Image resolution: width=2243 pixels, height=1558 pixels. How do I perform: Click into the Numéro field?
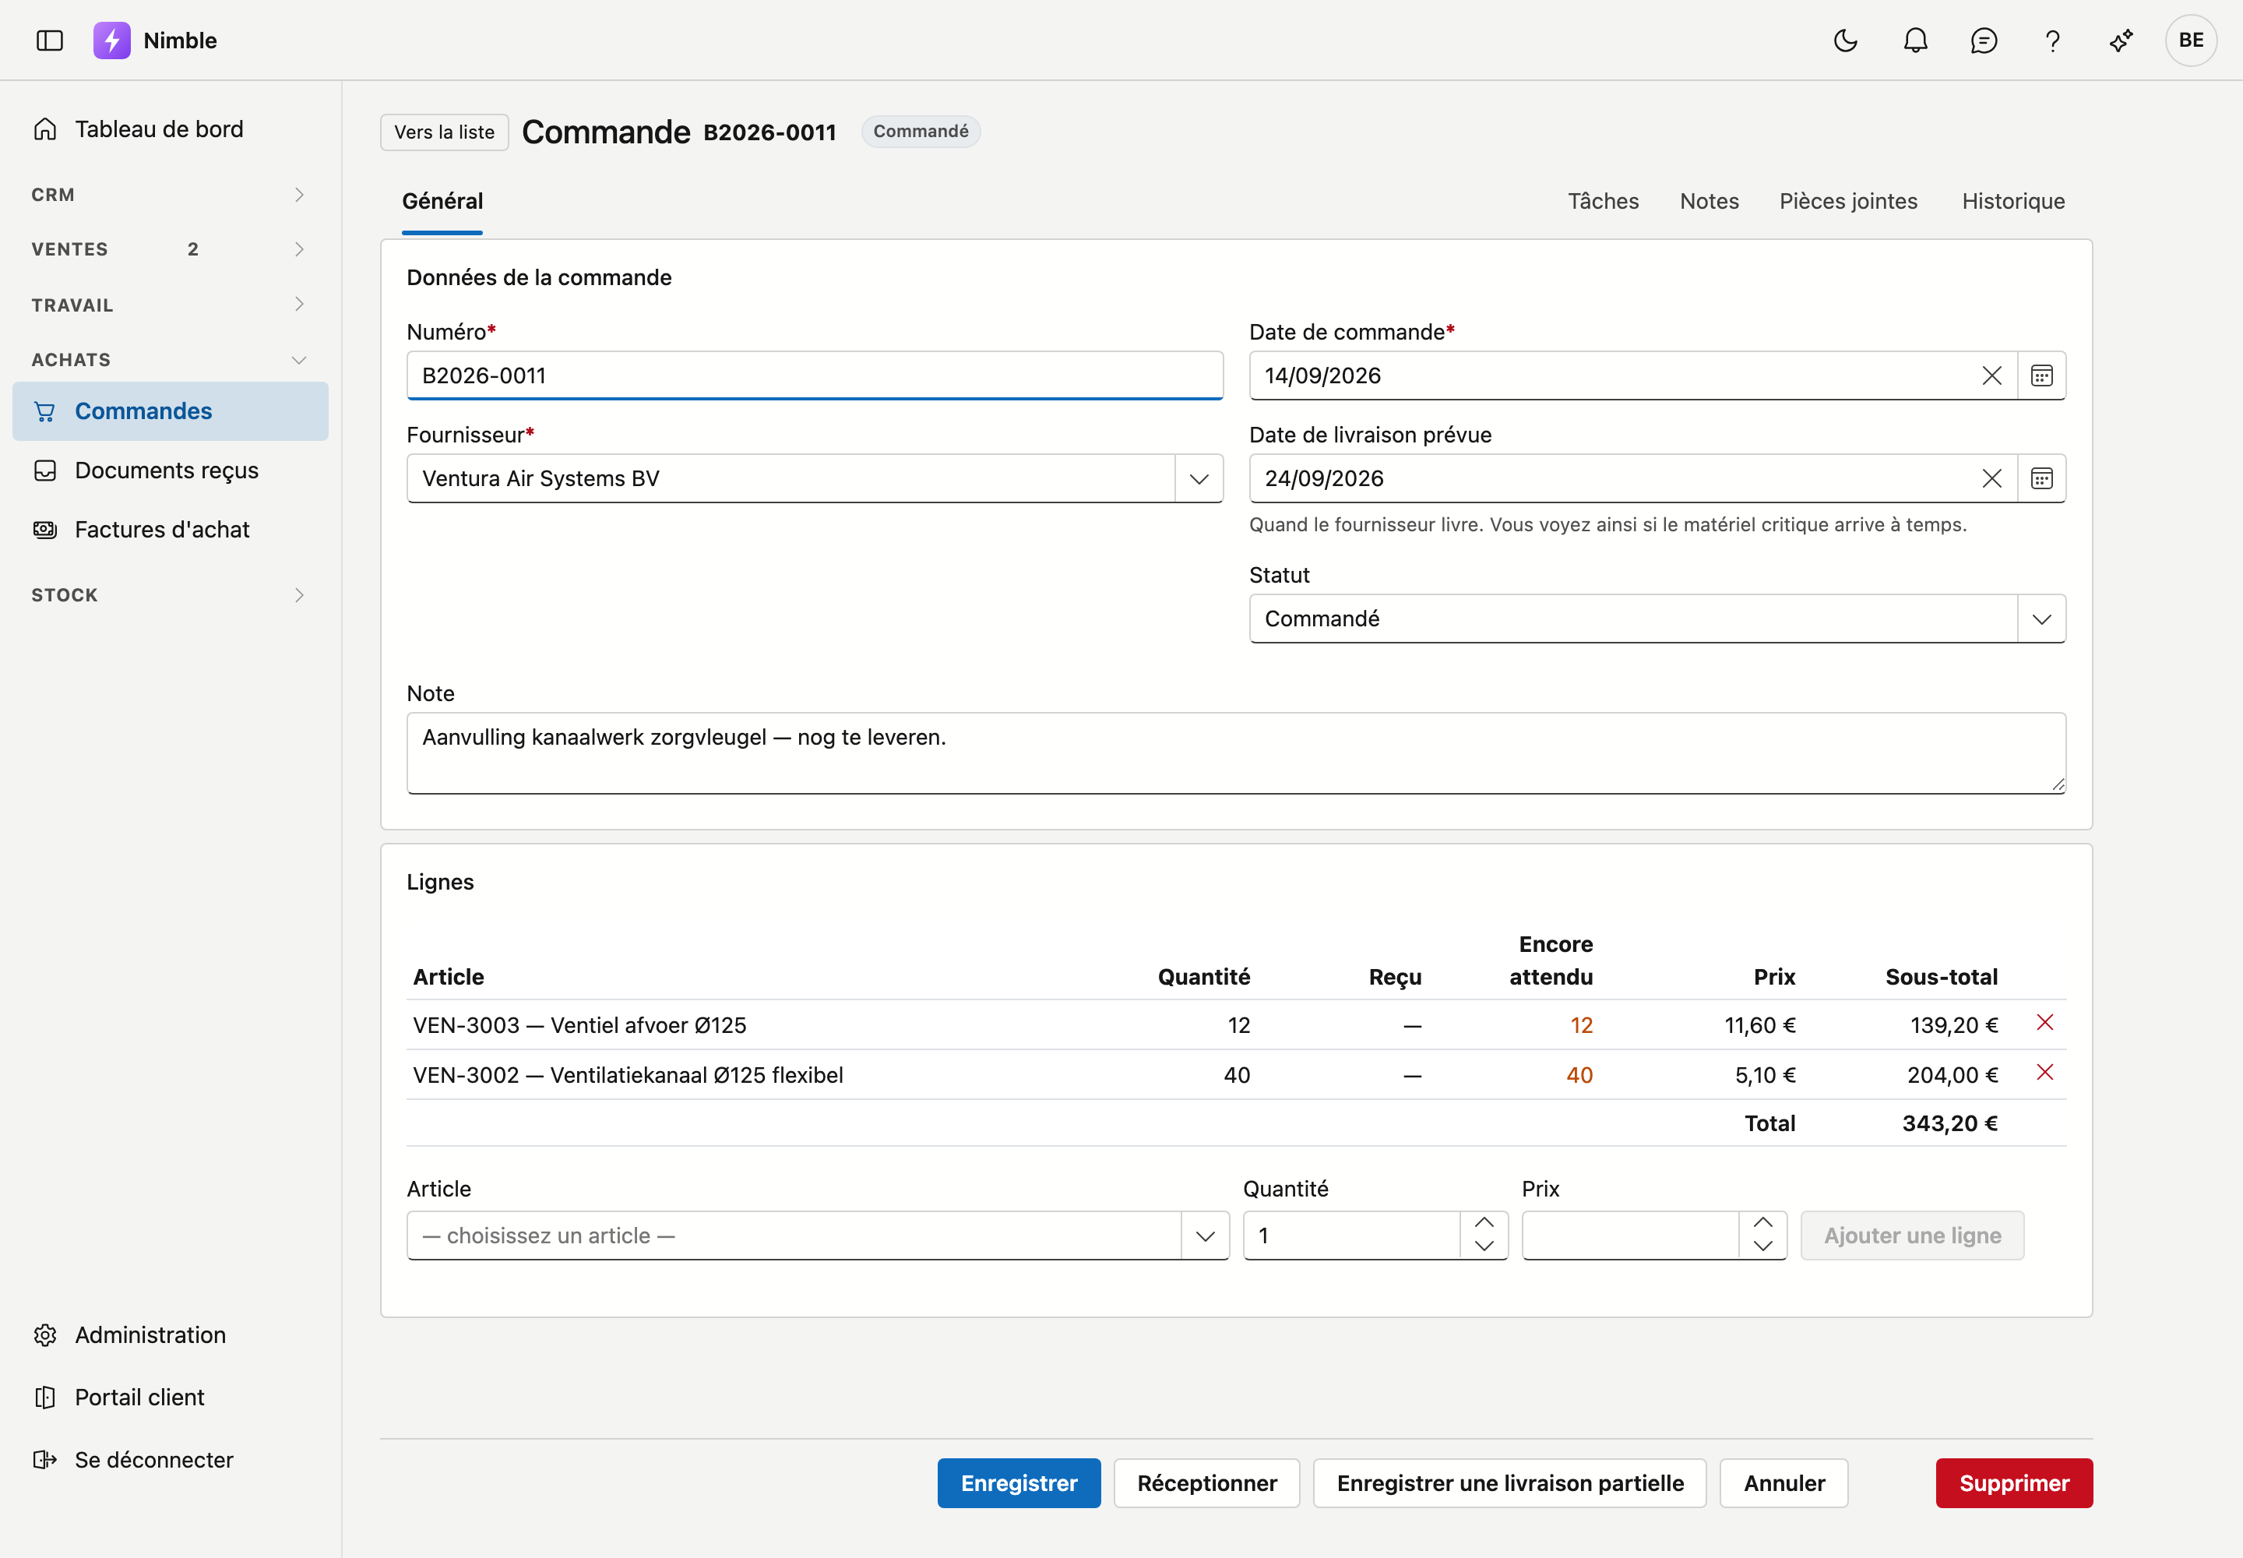(x=814, y=375)
